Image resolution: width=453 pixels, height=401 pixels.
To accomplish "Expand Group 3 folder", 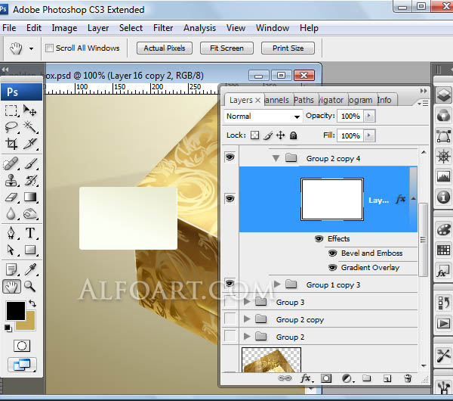I will point(247,302).
